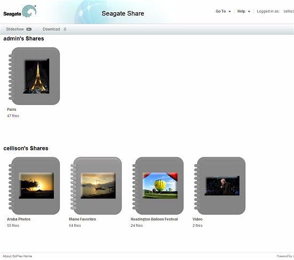The height and width of the screenshot is (260, 294).
Task: Click the "2 files" text
Action: (x=197, y=225)
